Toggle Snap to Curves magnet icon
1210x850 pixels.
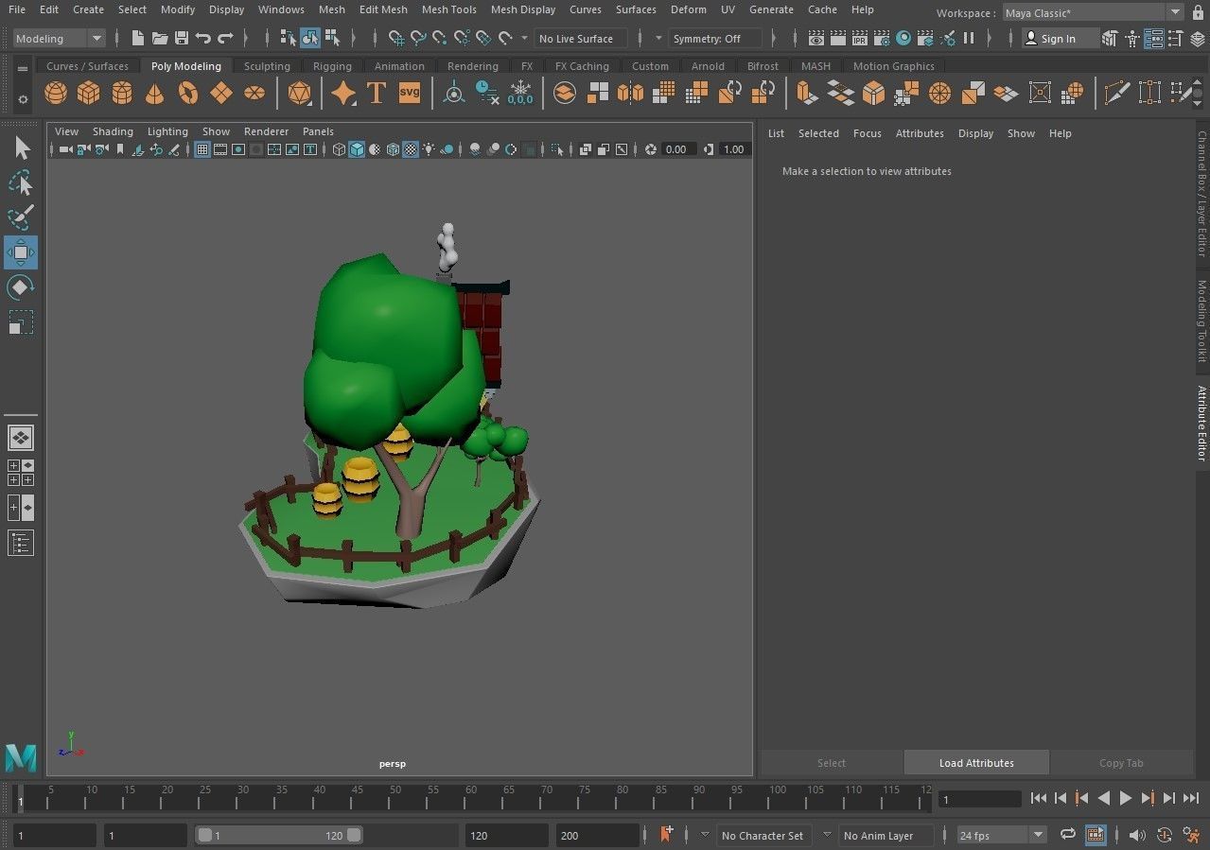418,38
